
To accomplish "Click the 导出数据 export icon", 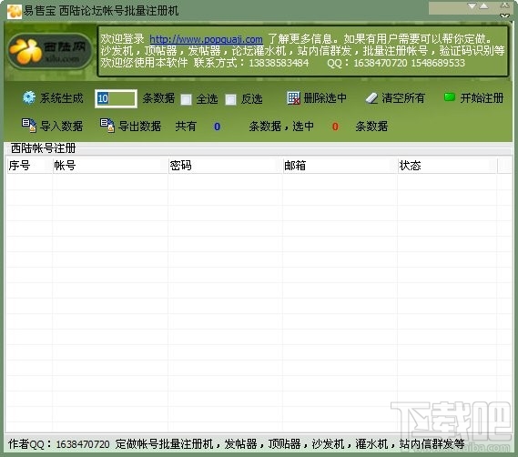I will click(107, 126).
